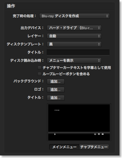Click the disc menu preview thumbnail

click(79, 122)
